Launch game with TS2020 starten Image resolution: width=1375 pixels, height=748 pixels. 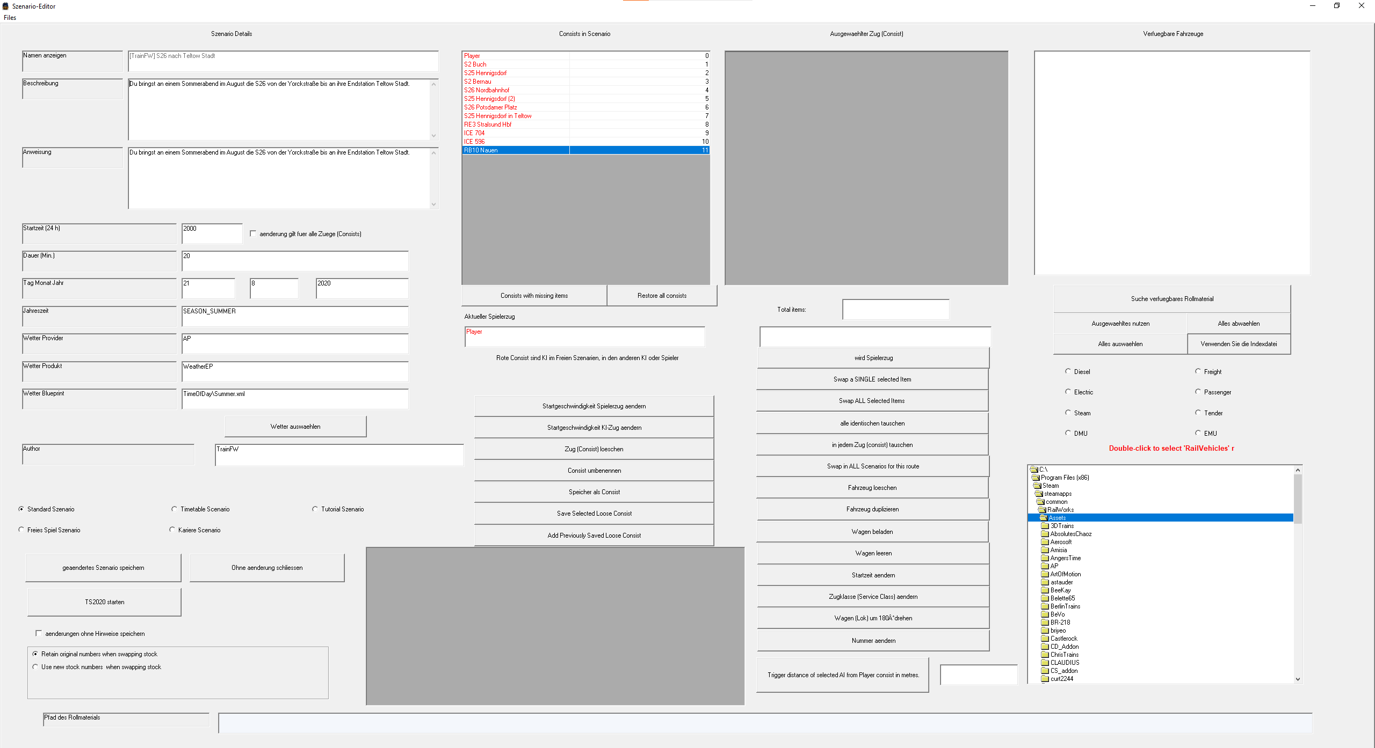click(104, 602)
